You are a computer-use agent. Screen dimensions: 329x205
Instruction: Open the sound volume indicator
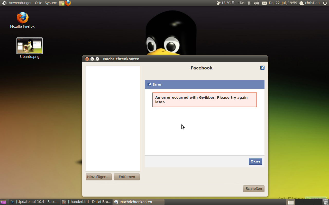(256, 3)
